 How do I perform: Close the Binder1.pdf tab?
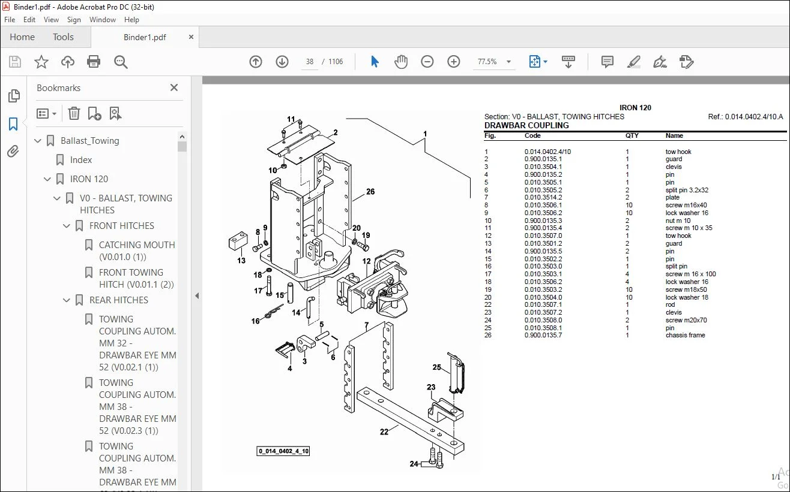(x=191, y=37)
